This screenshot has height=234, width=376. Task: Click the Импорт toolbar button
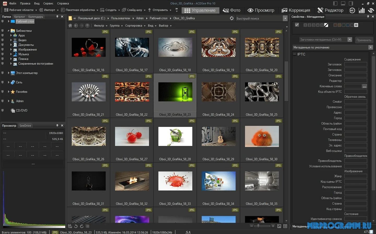[x=49, y=10]
